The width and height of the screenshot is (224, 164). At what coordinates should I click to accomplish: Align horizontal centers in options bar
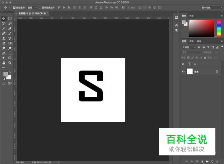click(x=80, y=8)
